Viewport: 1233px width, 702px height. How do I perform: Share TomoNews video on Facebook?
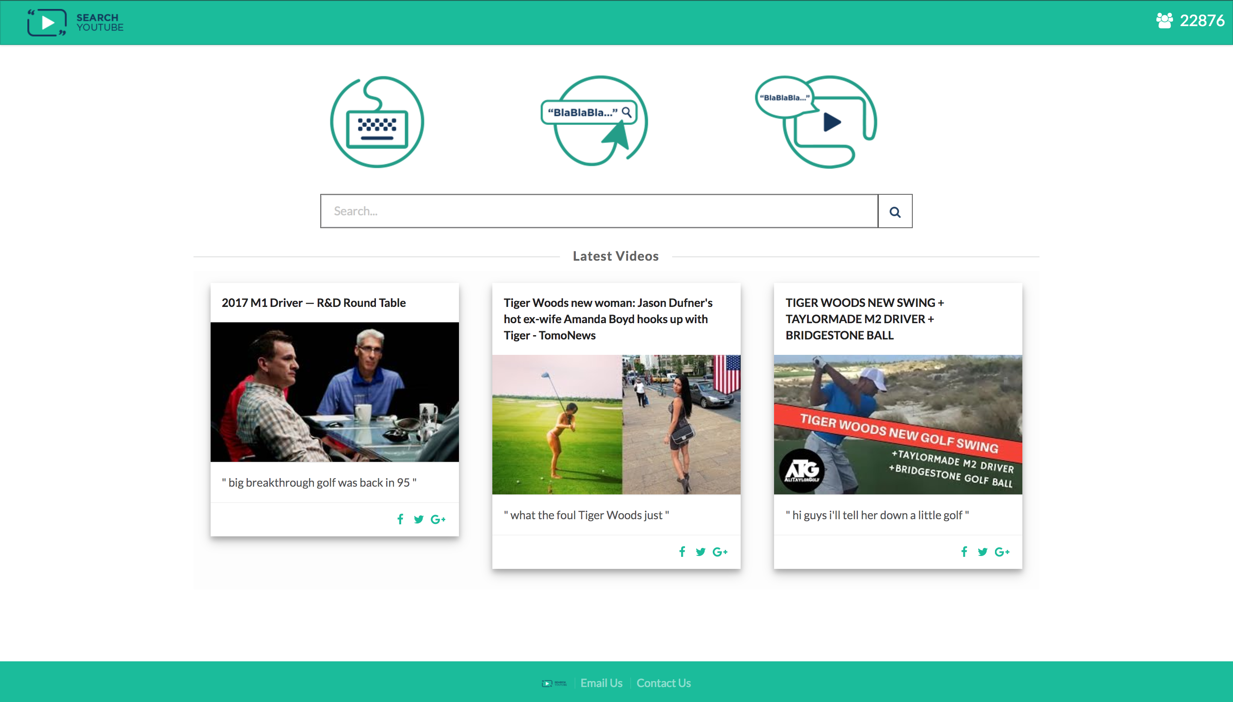coord(682,552)
